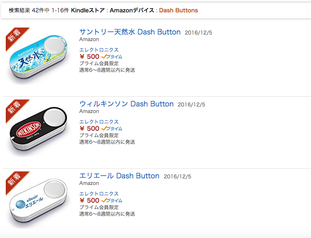Image resolution: width=311 pixels, height=238 pixels.
Task: Click the ¥500 price of the elleair button
Action: tap(89, 201)
